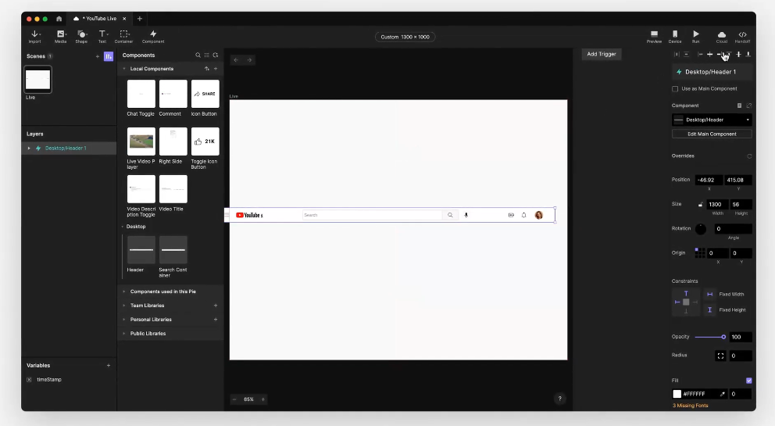The height and width of the screenshot is (426, 775).
Task: Collapse the Local Components section
Action: [x=123, y=69]
